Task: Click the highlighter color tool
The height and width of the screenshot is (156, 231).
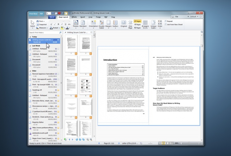Action: pyautogui.click(x=62, y=28)
